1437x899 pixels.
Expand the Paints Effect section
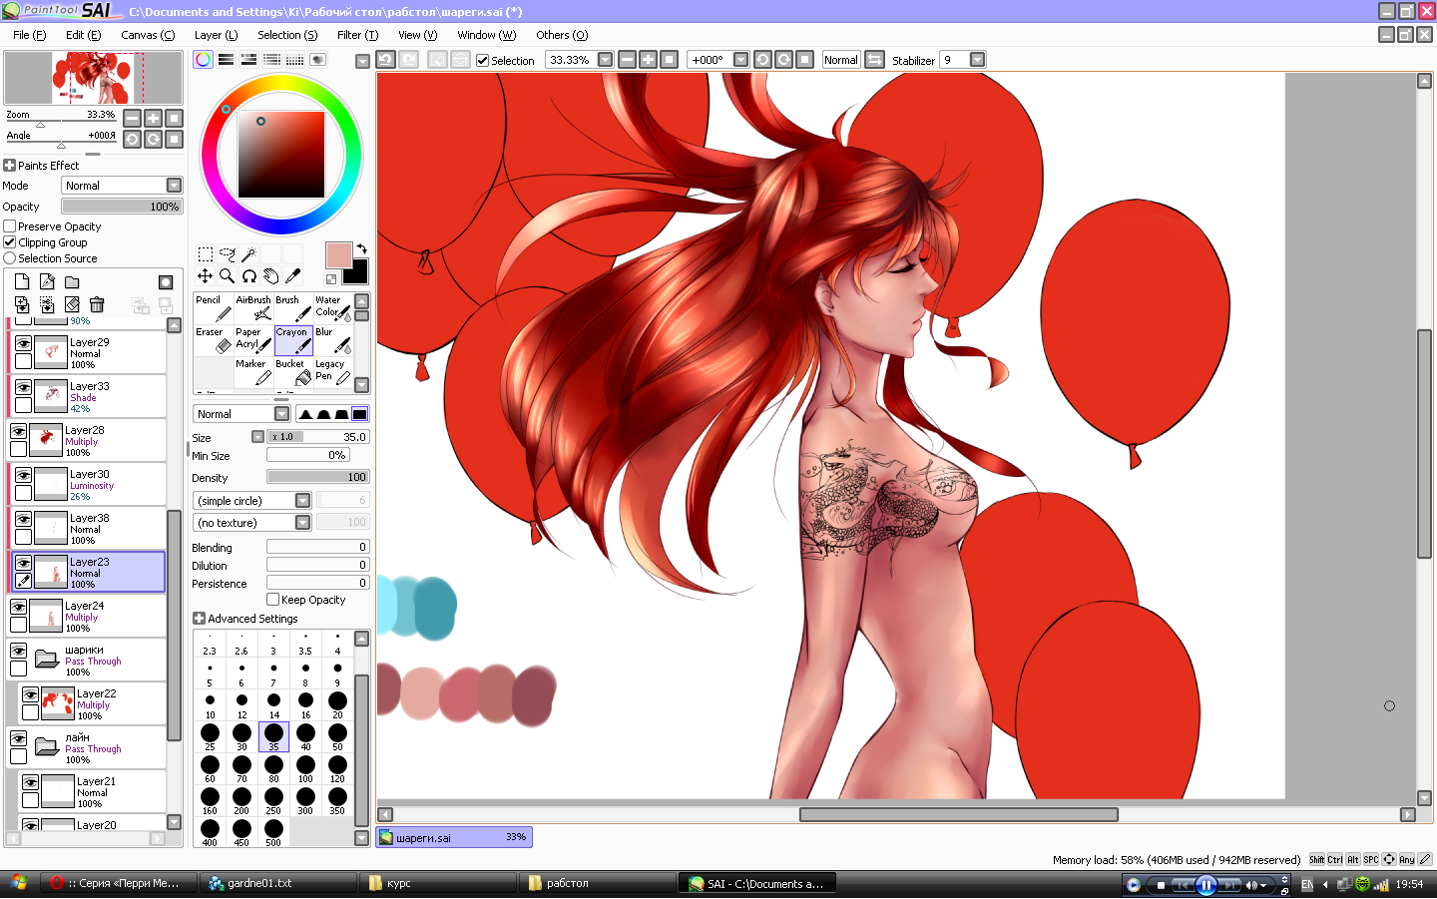click(9, 166)
